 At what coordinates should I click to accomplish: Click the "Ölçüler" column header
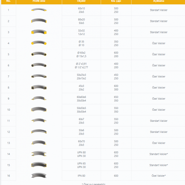(x=81, y=1)
